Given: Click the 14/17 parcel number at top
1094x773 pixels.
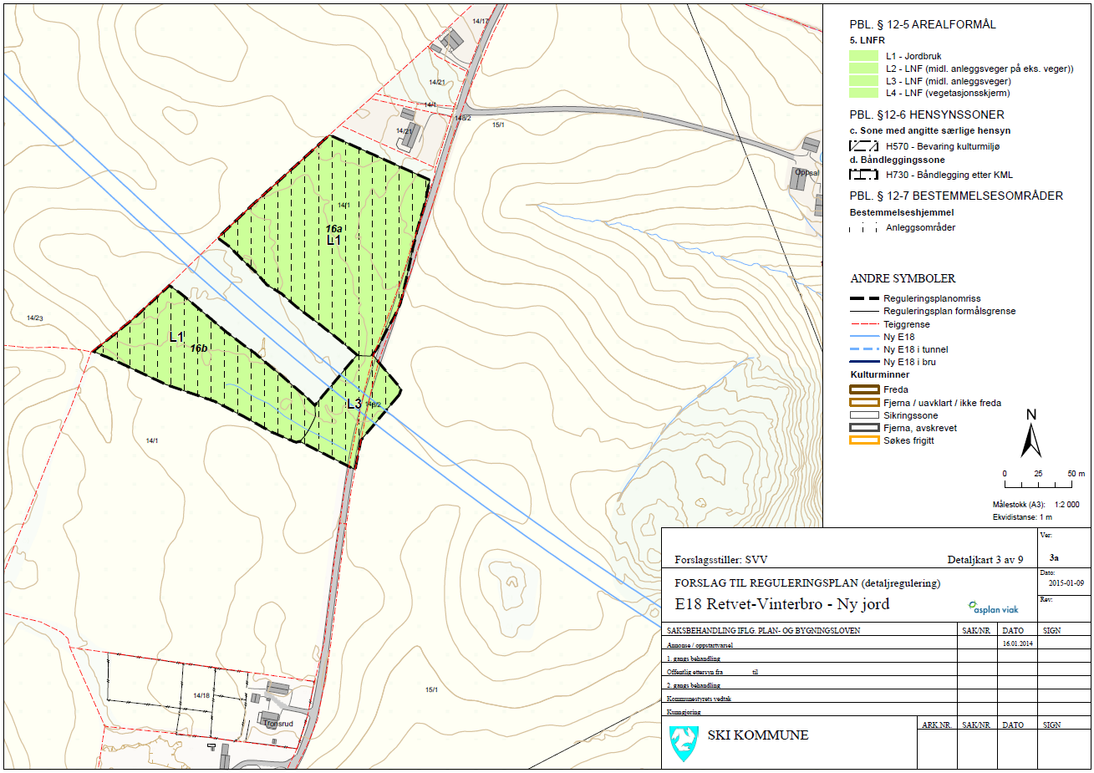Looking at the screenshot, I should tap(481, 21).
